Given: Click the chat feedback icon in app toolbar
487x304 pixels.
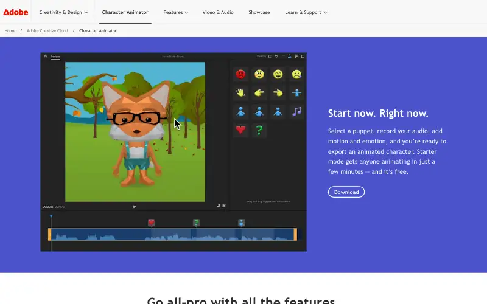Looking at the screenshot, I should pyautogui.click(x=296, y=56).
